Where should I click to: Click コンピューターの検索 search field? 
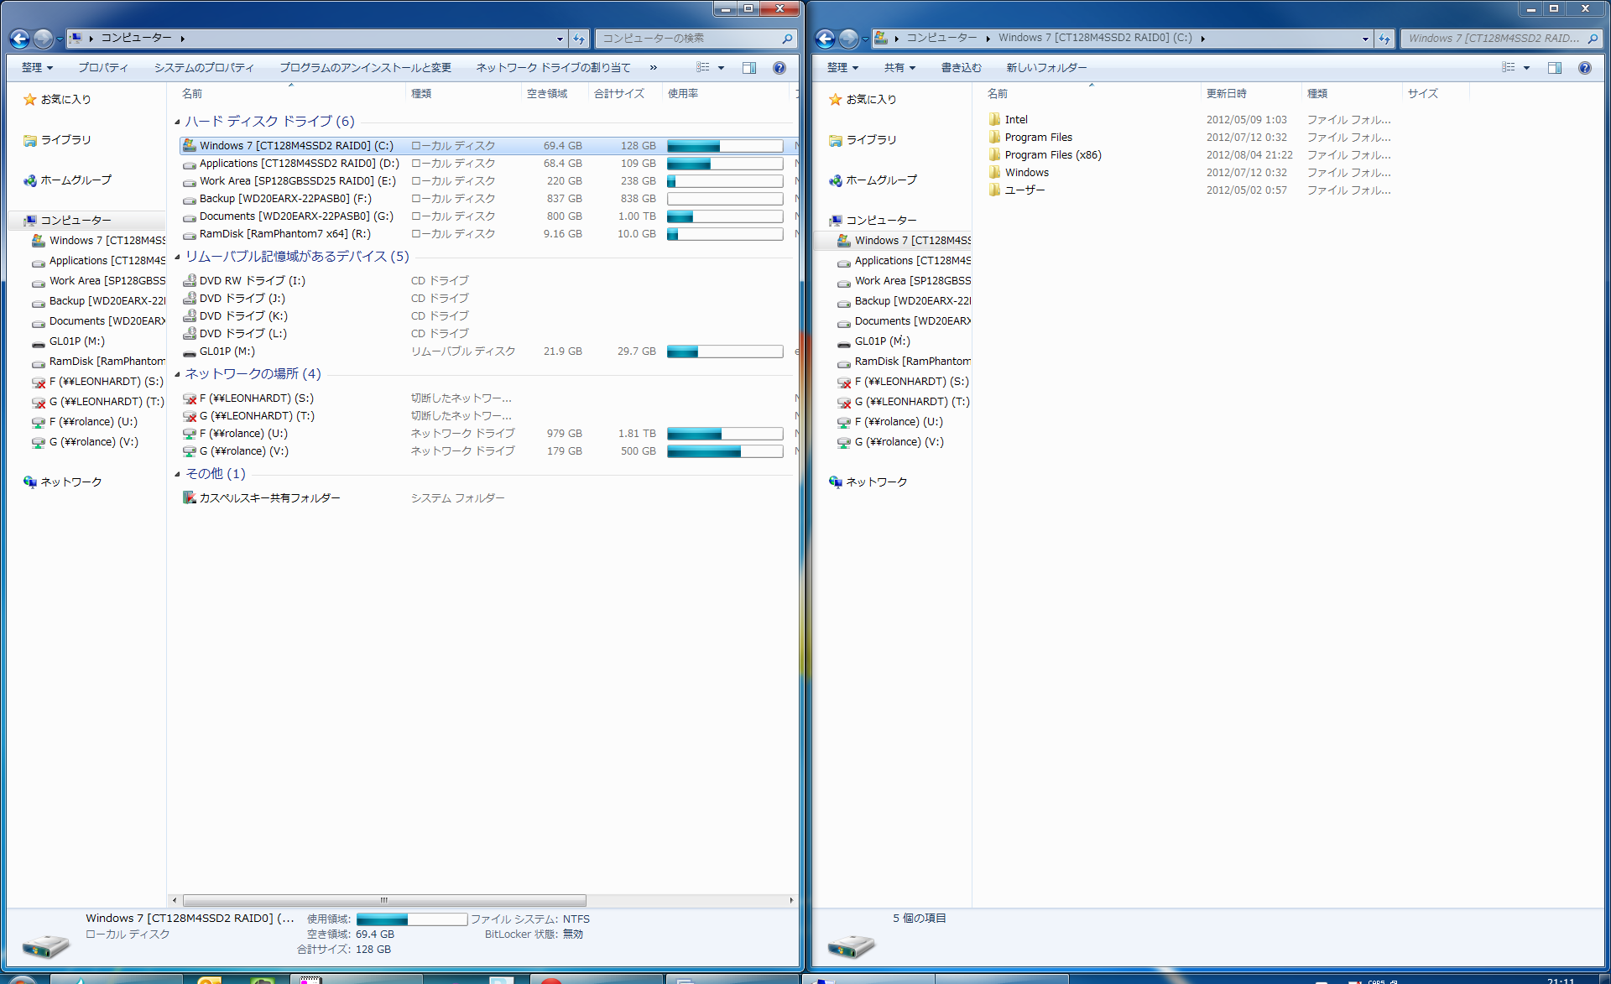(x=695, y=39)
